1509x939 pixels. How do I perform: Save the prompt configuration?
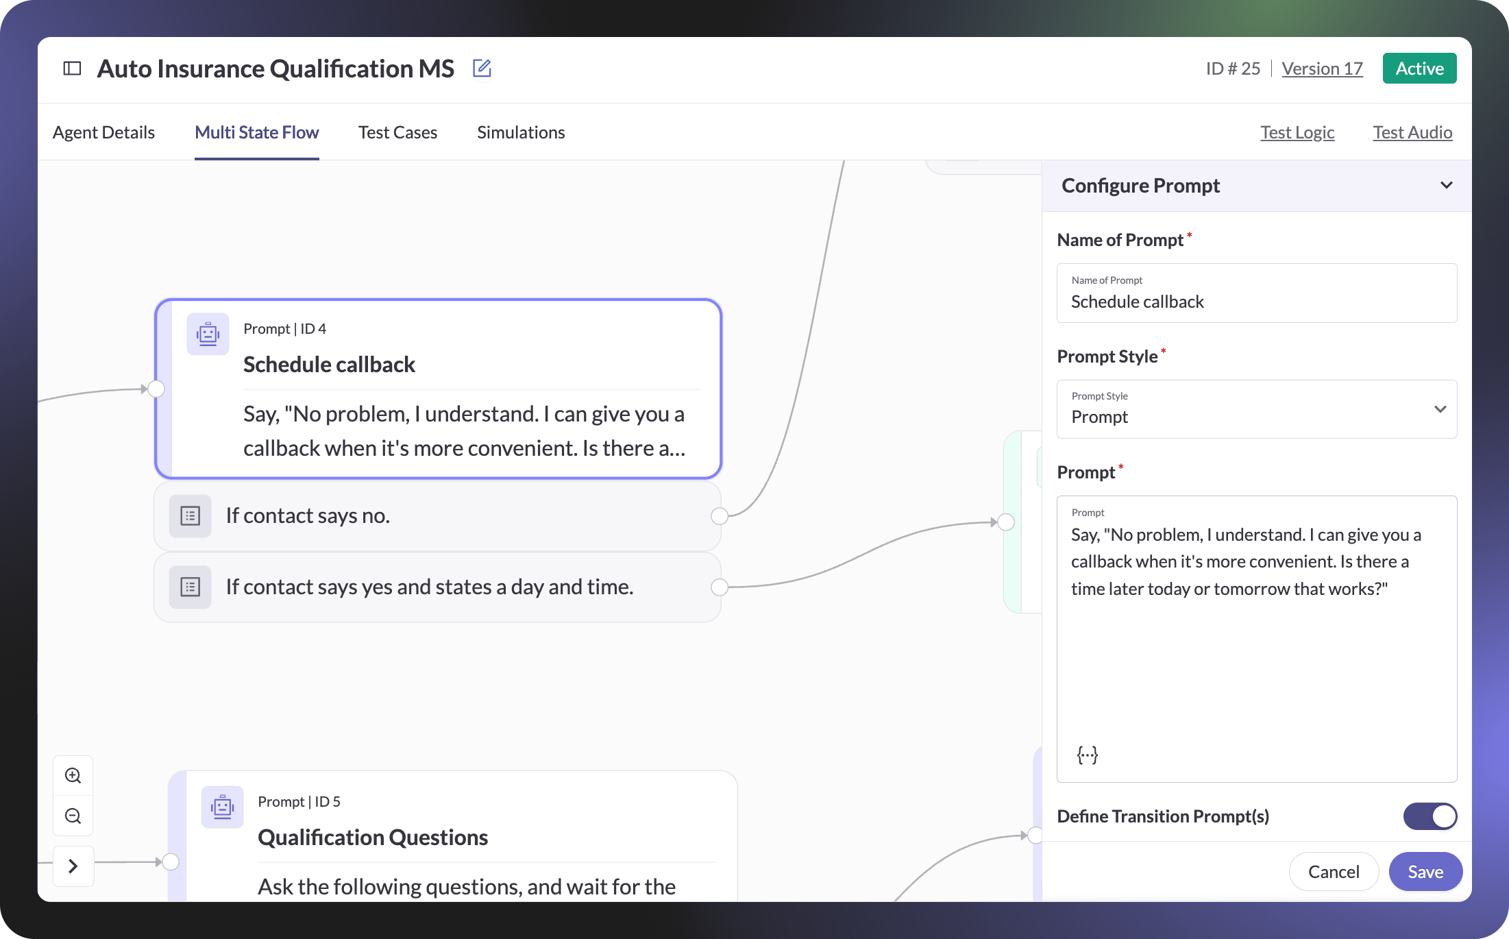(x=1425, y=872)
